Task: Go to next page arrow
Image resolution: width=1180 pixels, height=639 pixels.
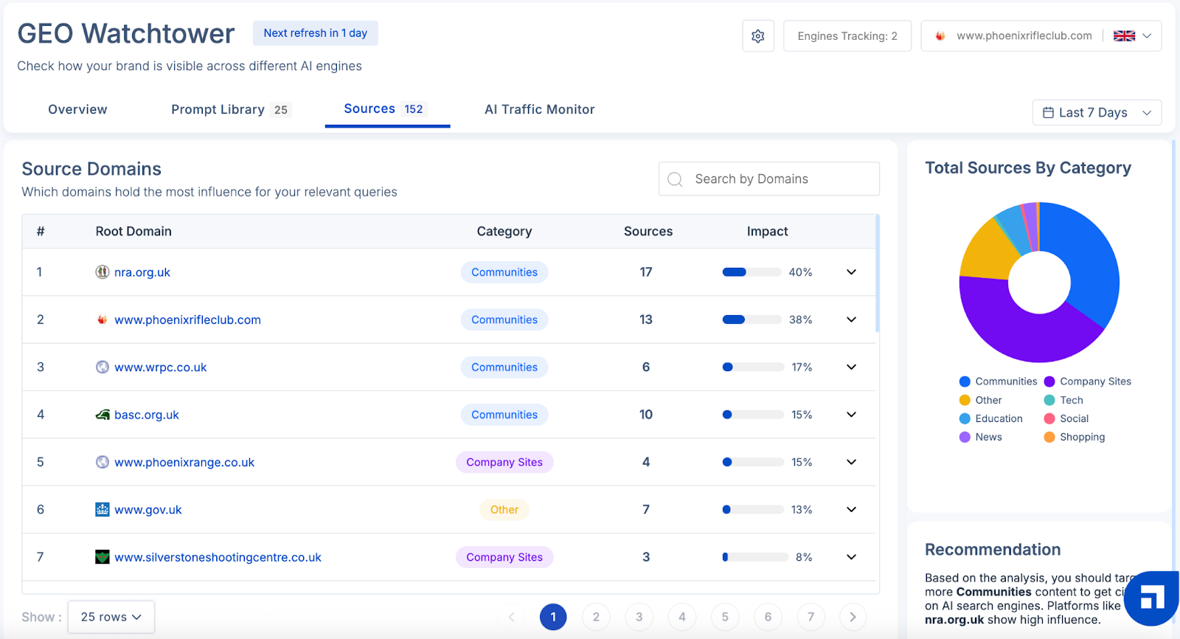Action: pos(853,617)
